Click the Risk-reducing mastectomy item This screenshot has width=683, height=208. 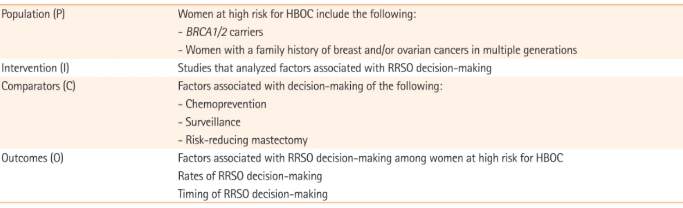pos(243,139)
